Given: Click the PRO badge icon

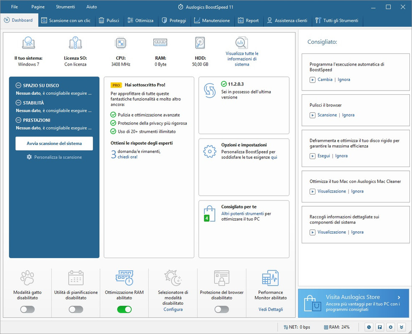Looking at the screenshot, I should 116,85.
